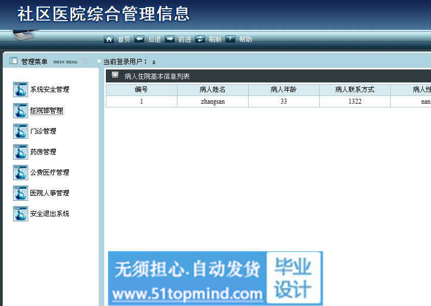
Task: Click the 病人年龄 column header
Action: tap(283, 90)
